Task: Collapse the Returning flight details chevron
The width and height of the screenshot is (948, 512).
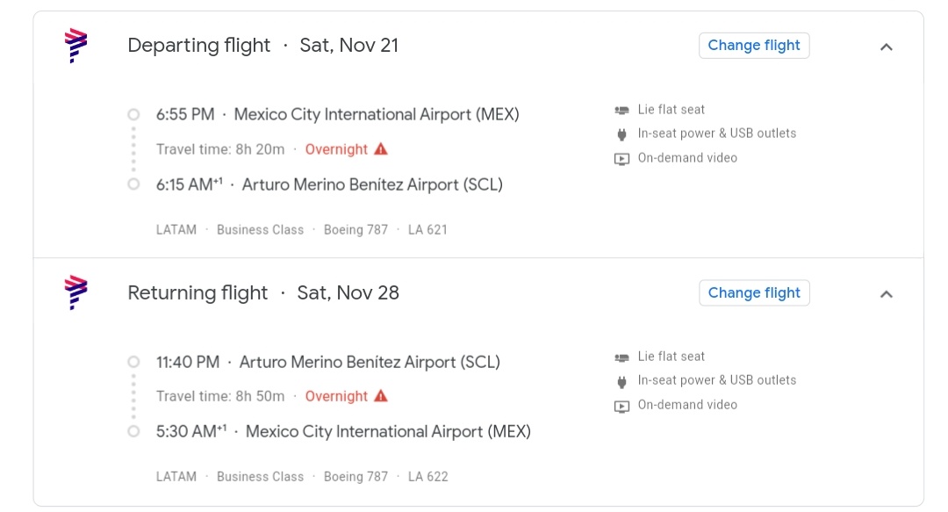Action: (x=887, y=293)
